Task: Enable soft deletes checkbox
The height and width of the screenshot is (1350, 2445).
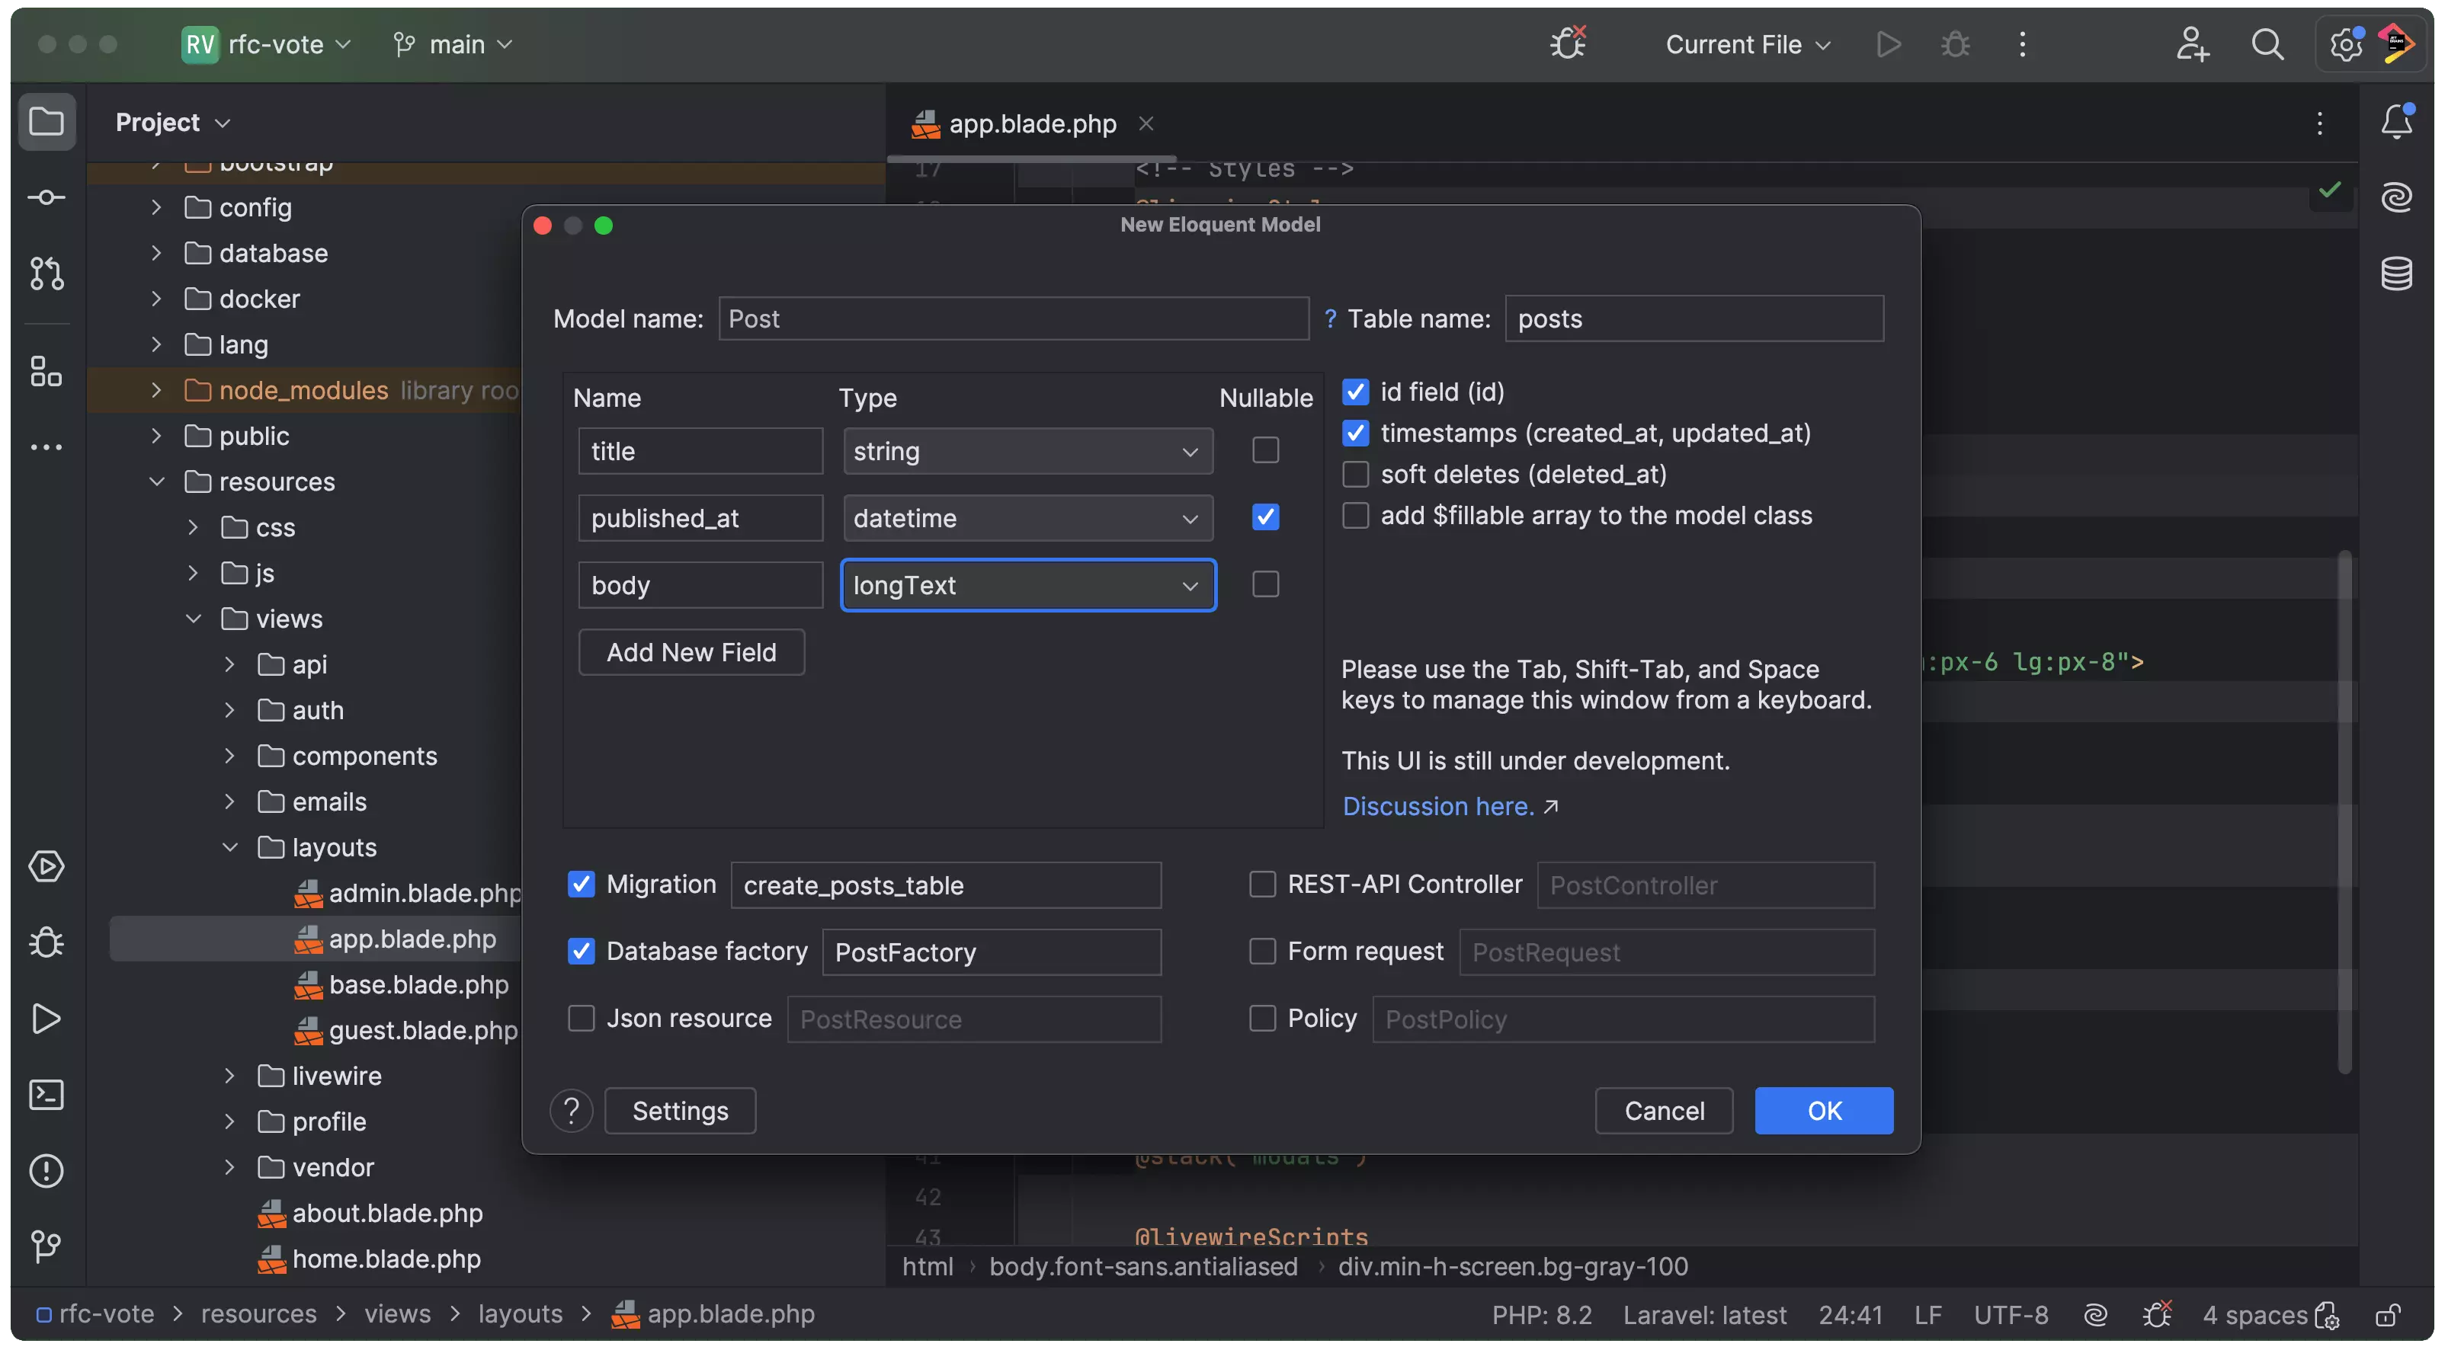Action: tap(1355, 475)
